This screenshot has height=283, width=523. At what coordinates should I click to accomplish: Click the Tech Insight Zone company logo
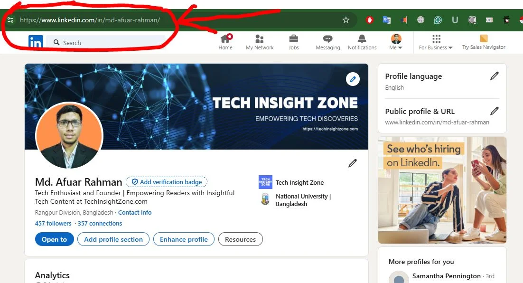coord(265,182)
